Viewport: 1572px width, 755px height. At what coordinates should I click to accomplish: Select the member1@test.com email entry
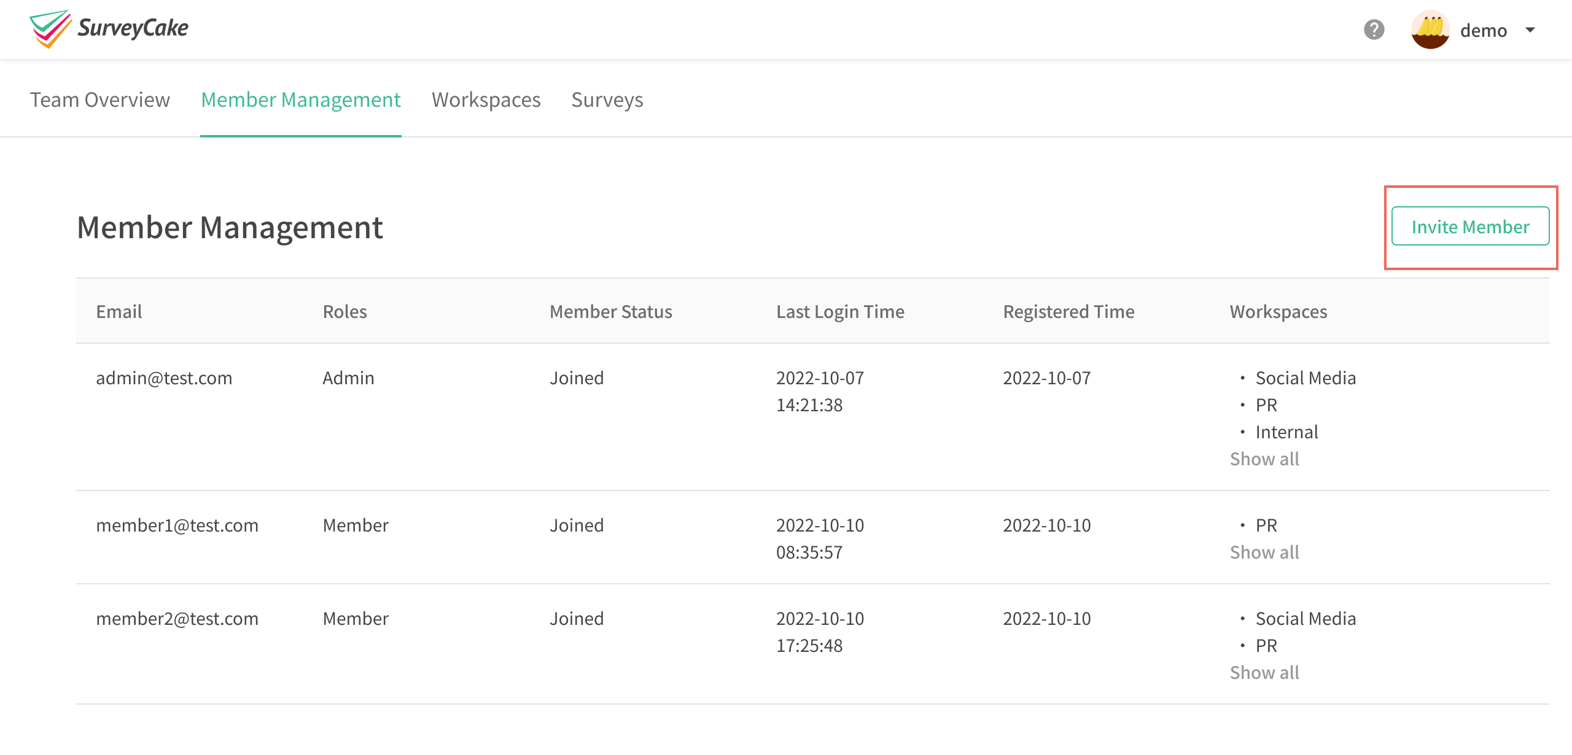[x=177, y=525]
